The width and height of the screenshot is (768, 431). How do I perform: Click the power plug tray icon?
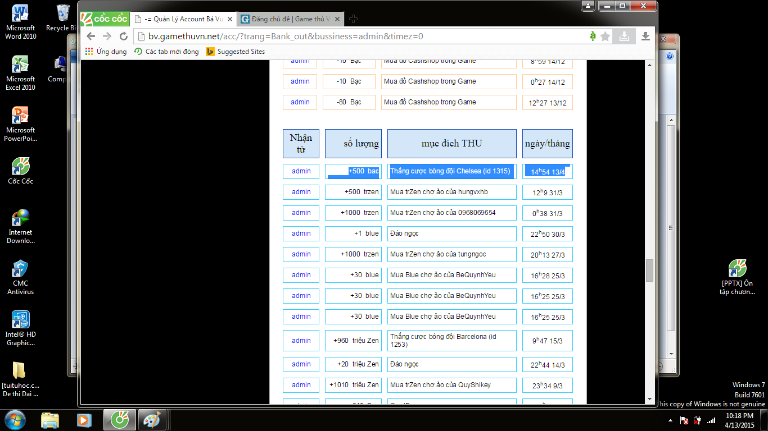[x=698, y=420]
